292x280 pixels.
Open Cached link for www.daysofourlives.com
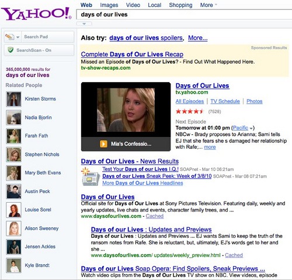[155, 216]
